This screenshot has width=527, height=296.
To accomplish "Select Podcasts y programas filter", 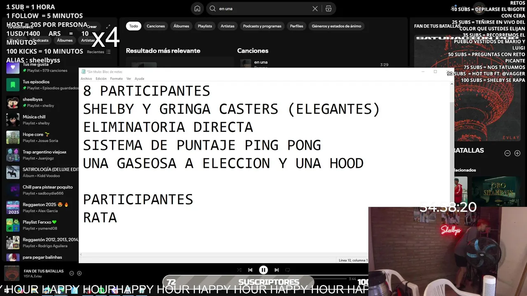I will coord(262,26).
